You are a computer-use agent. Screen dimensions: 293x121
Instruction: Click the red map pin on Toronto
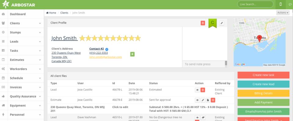click(259, 38)
